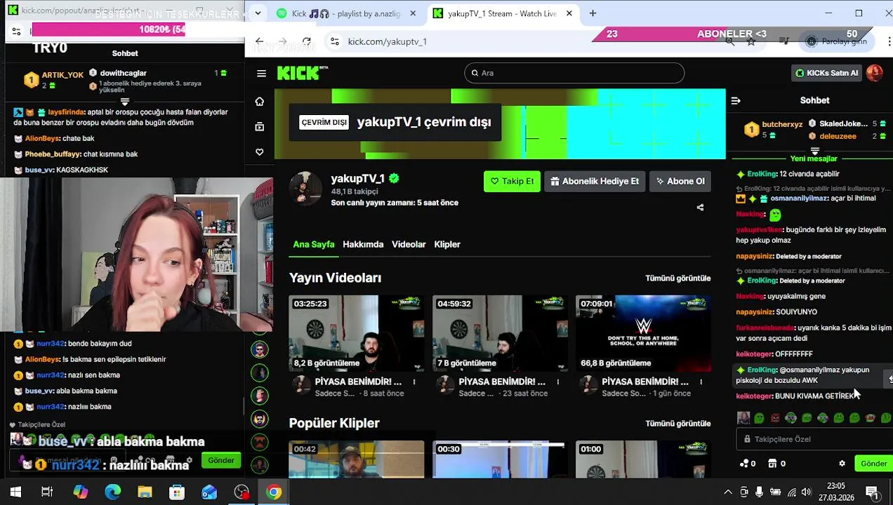
Task: Open File Explorer from taskbar
Action: pos(145,492)
